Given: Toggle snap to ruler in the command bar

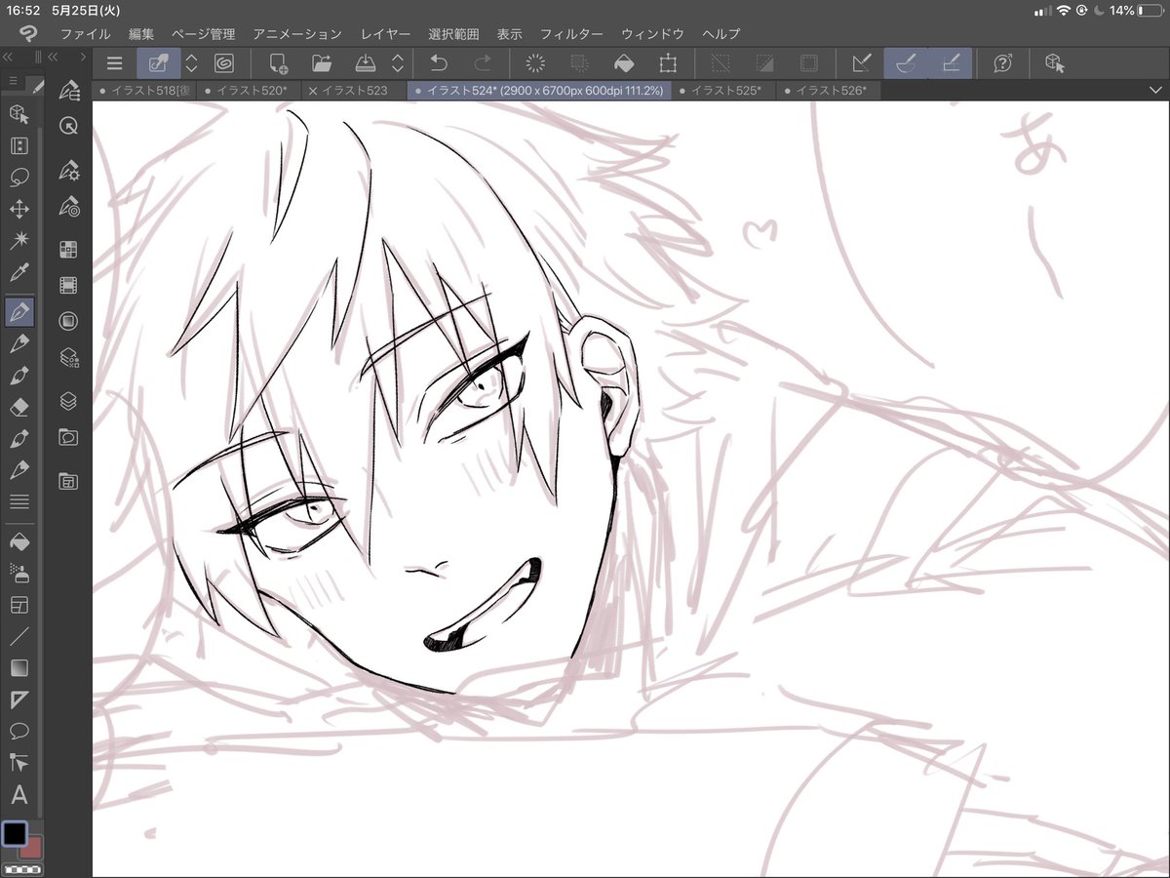Looking at the screenshot, I should click(x=861, y=63).
